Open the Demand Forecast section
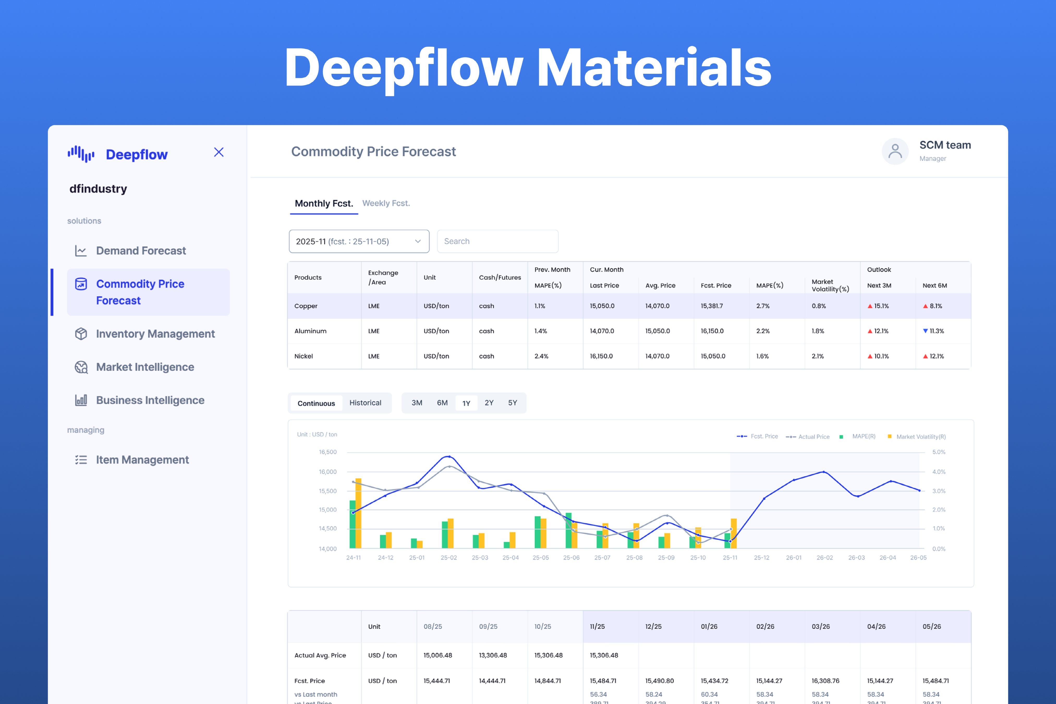The height and width of the screenshot is (704, 1056). click(141, 250)
